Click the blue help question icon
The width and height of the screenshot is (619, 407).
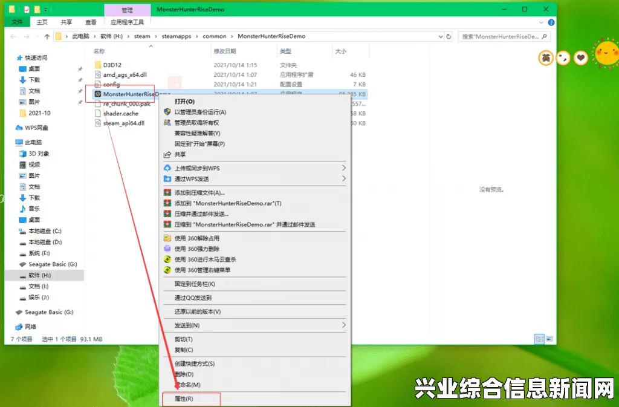(551, 22)
